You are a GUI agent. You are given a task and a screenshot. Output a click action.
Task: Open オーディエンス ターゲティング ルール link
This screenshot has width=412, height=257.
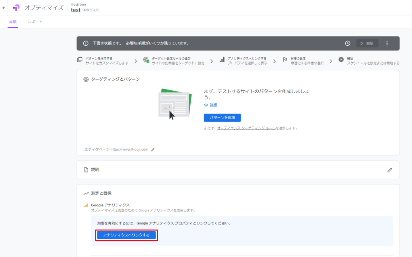coord(246,128)
